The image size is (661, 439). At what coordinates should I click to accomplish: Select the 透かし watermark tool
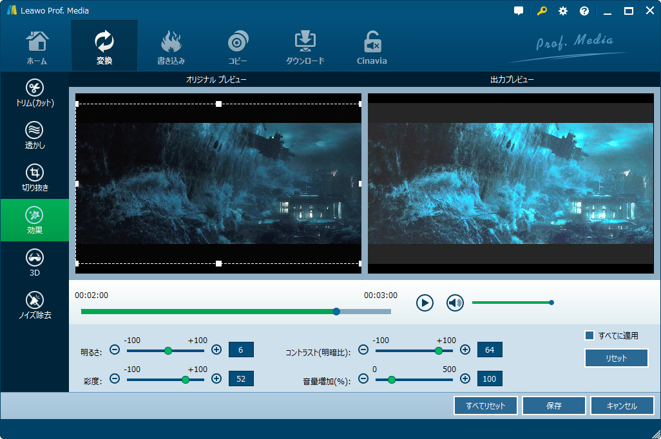35,135
